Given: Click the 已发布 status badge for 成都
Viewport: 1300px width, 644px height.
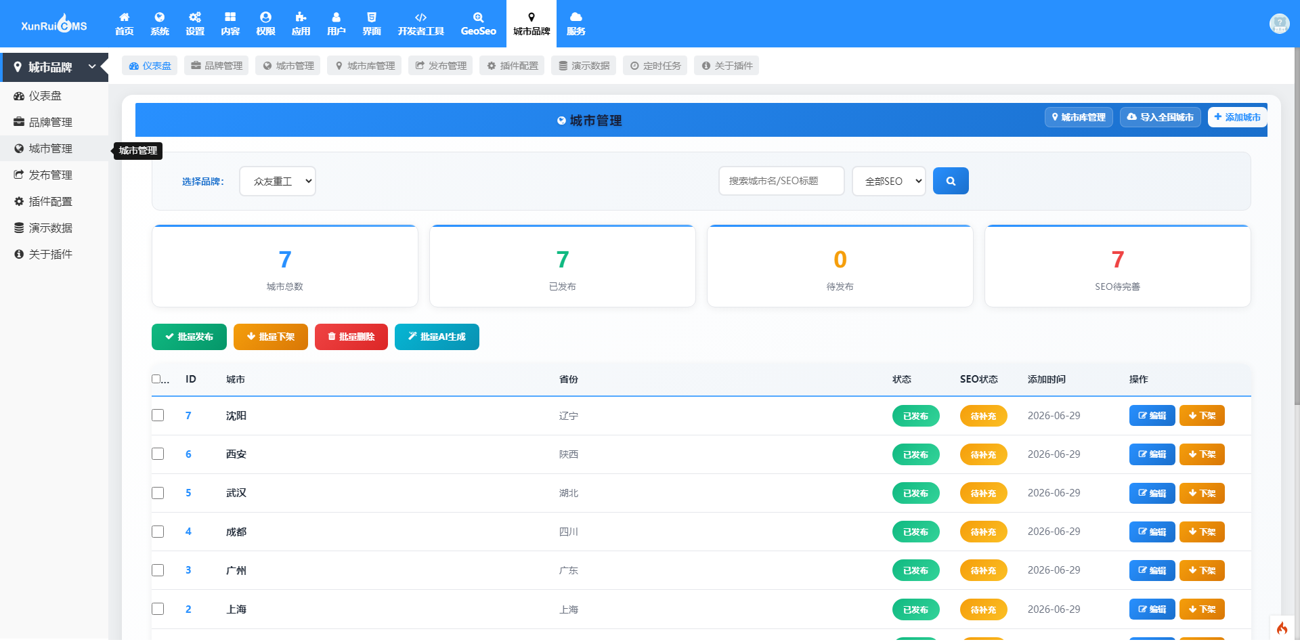Looking at the screenshot, I should 915,532.
